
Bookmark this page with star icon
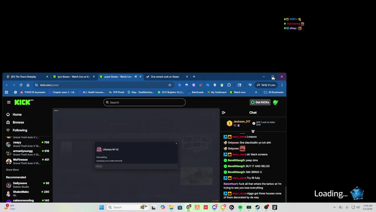pos(170,85)
